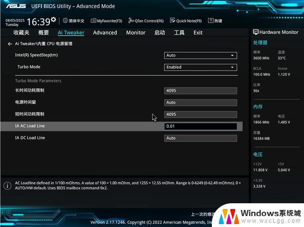Click the hotkeys question mark icon

tap(210, 20)
